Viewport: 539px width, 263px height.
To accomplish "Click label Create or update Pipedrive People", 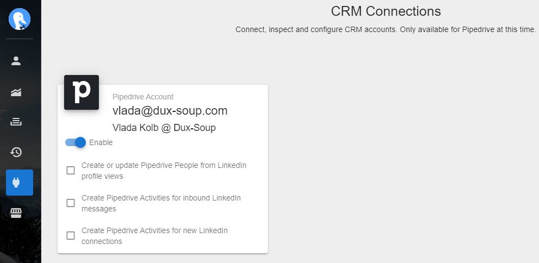I will click(164, 171).
